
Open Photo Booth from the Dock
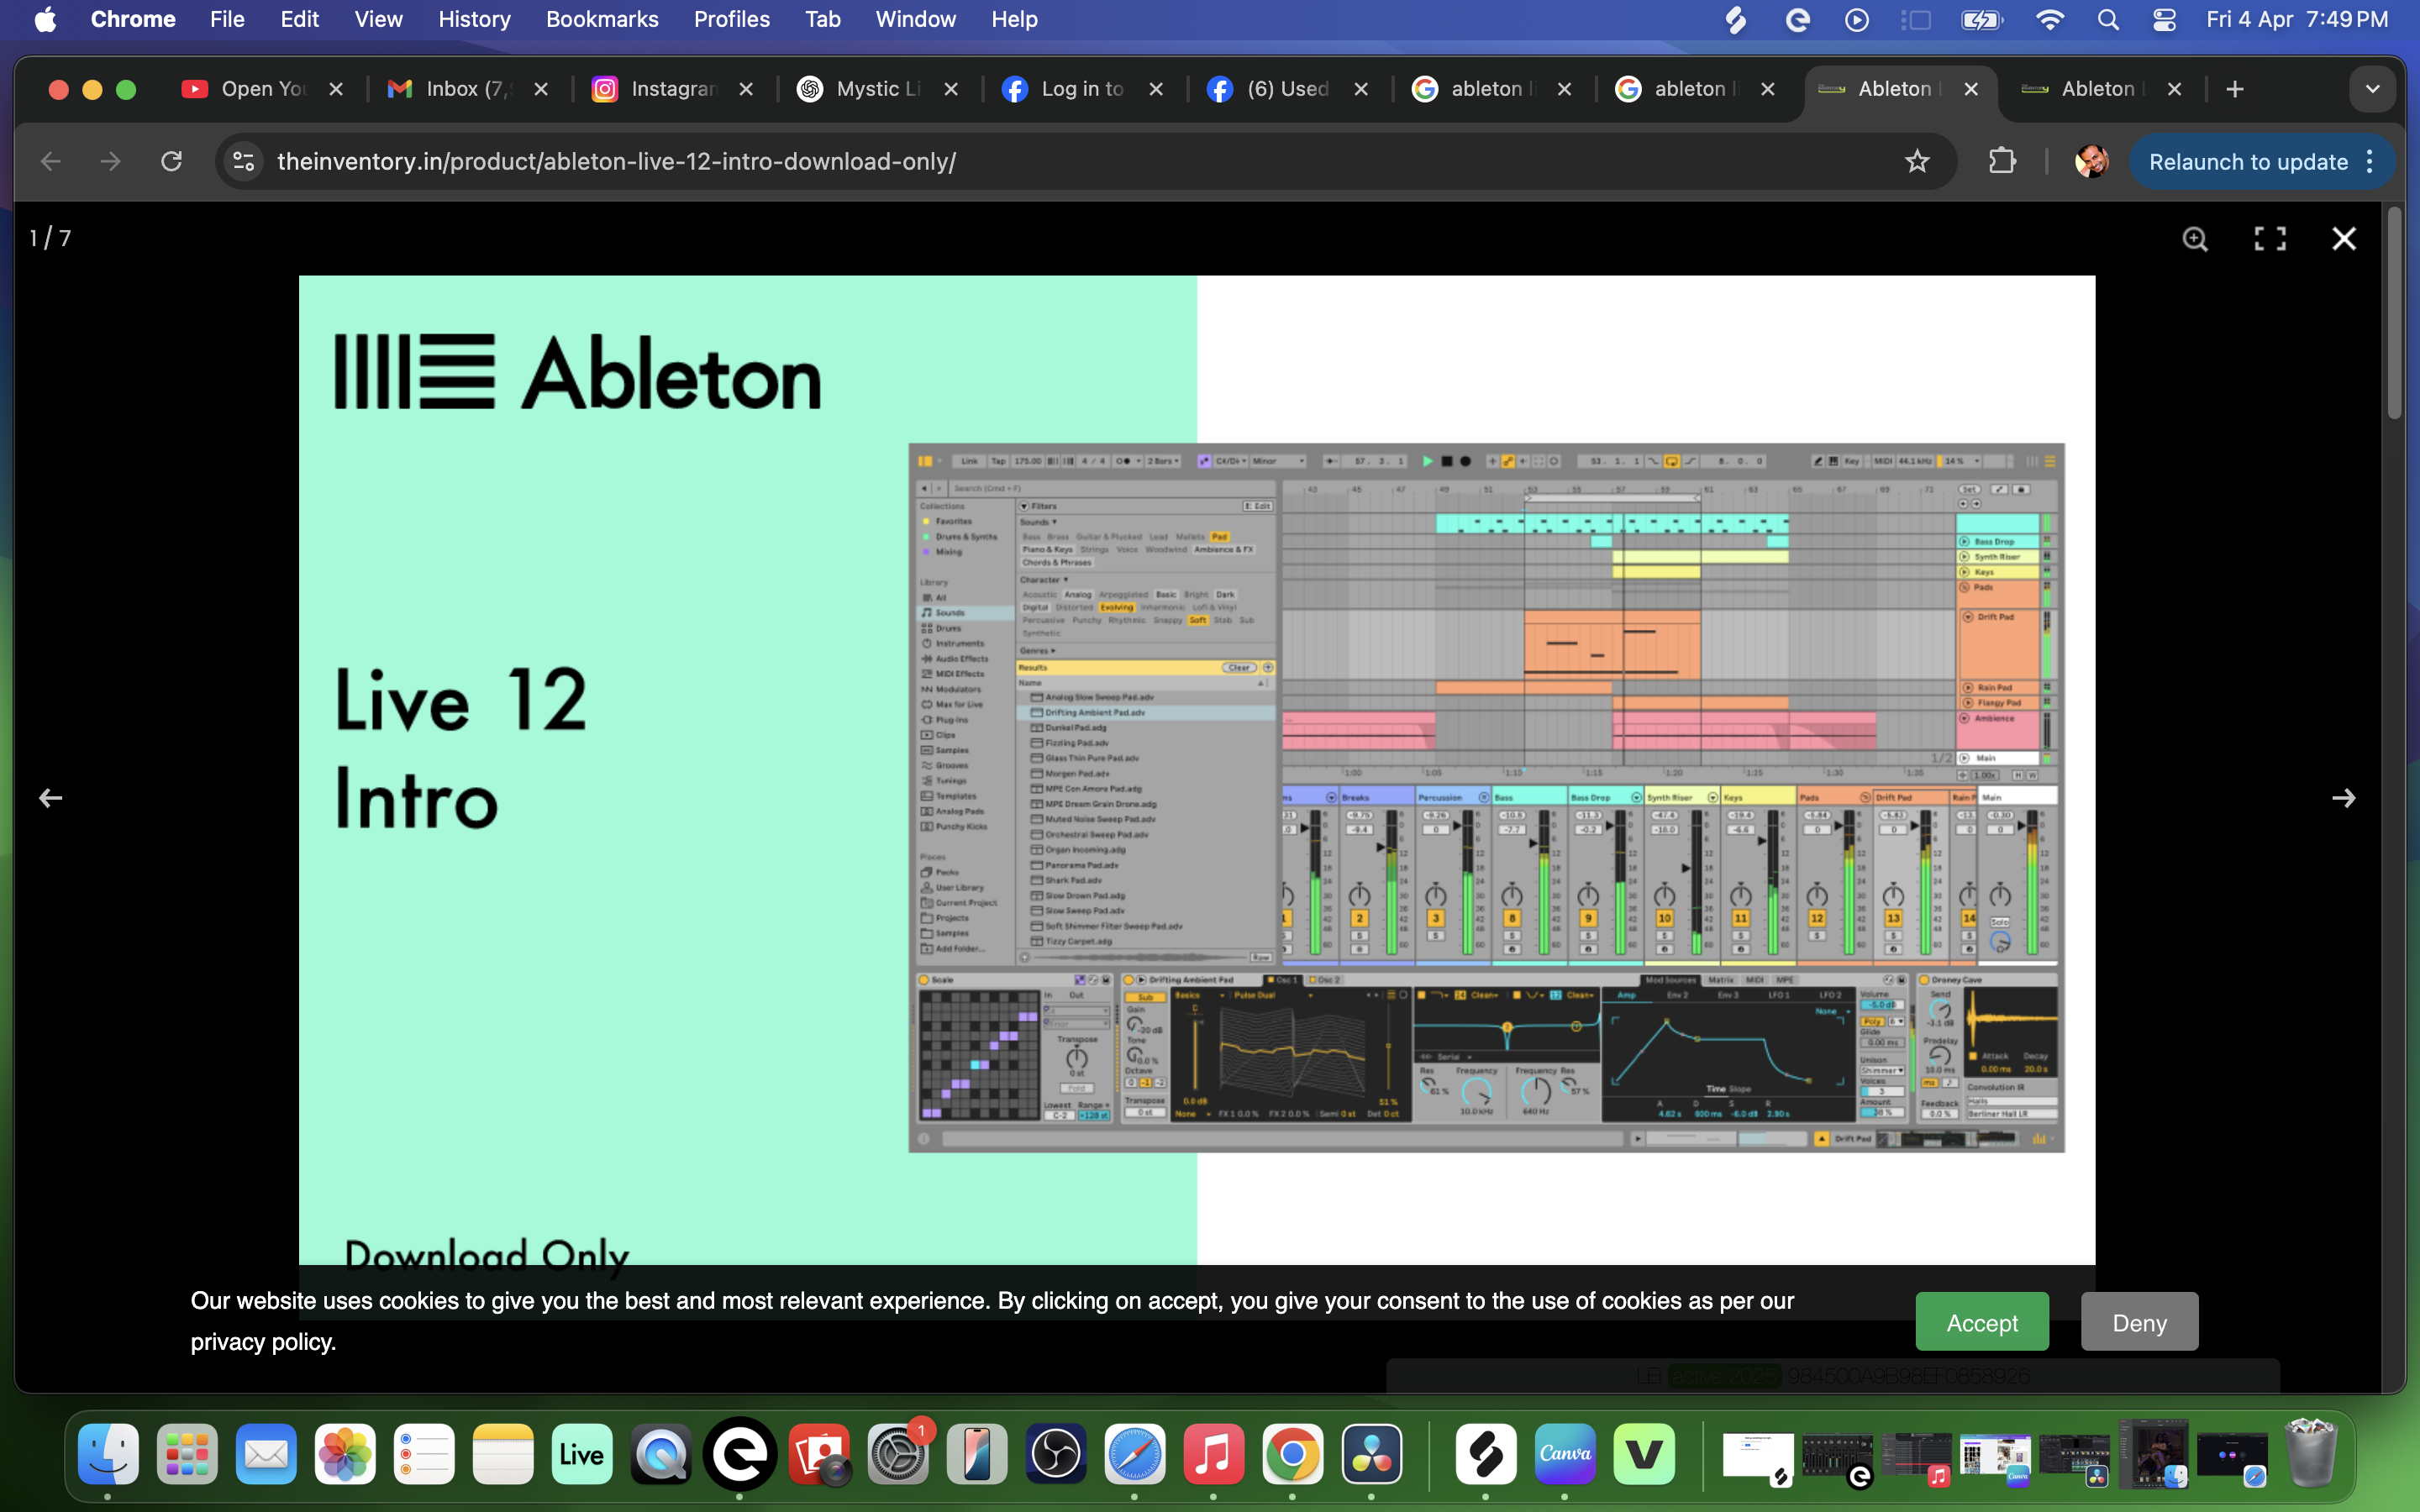coord(819,1454)
